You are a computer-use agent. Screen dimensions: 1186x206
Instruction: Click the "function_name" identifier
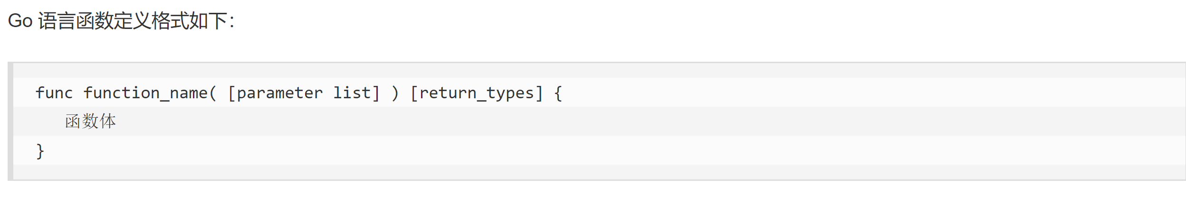point(145,93)
